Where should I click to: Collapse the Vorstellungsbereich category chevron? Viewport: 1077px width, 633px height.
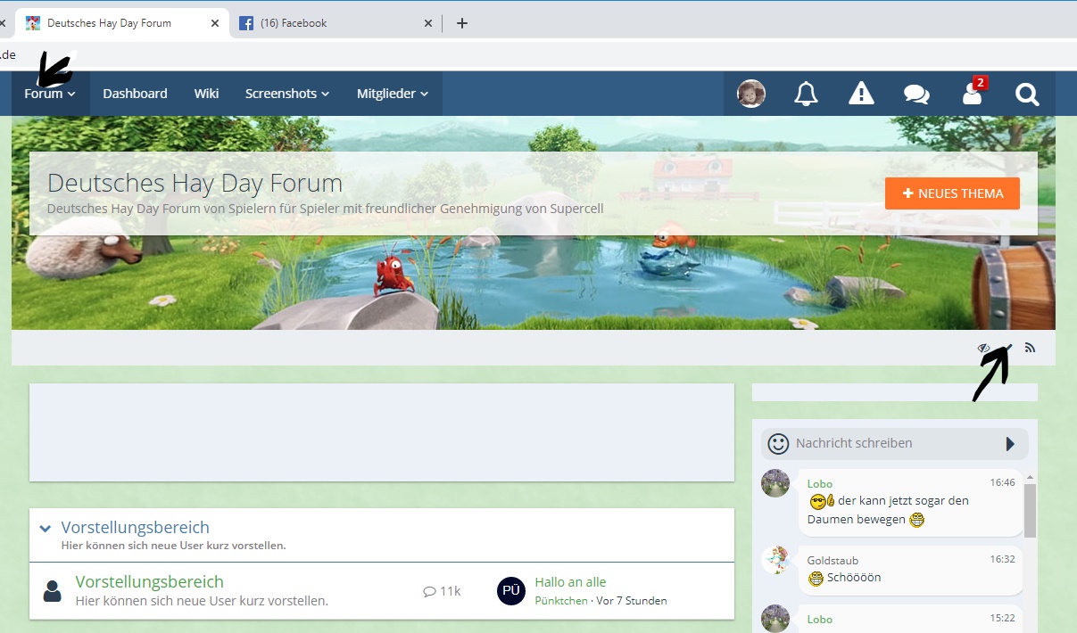tap(46, 529)
